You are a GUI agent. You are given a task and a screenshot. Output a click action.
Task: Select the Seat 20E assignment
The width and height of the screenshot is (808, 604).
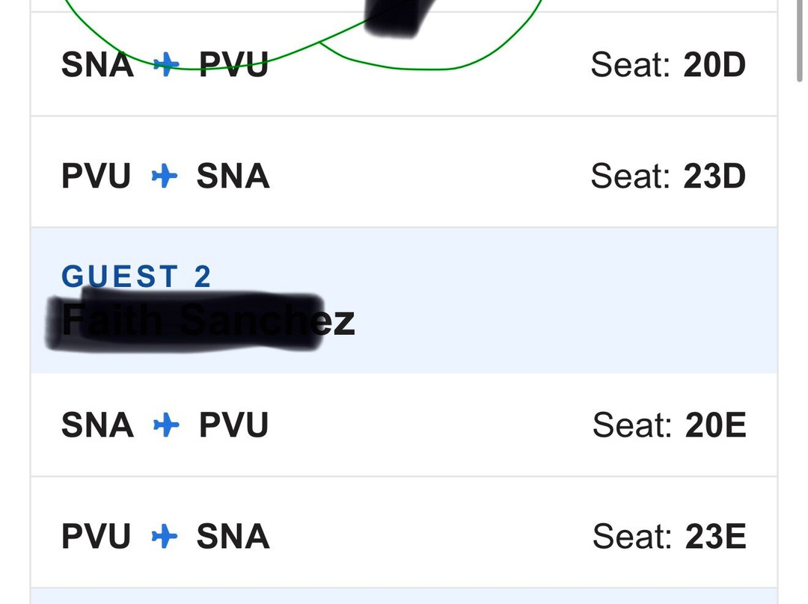click(x=669, y=425)
